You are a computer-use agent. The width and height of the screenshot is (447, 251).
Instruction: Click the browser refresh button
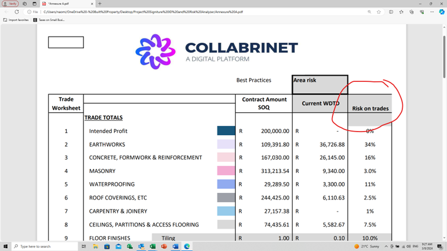(x=16, y=12)
